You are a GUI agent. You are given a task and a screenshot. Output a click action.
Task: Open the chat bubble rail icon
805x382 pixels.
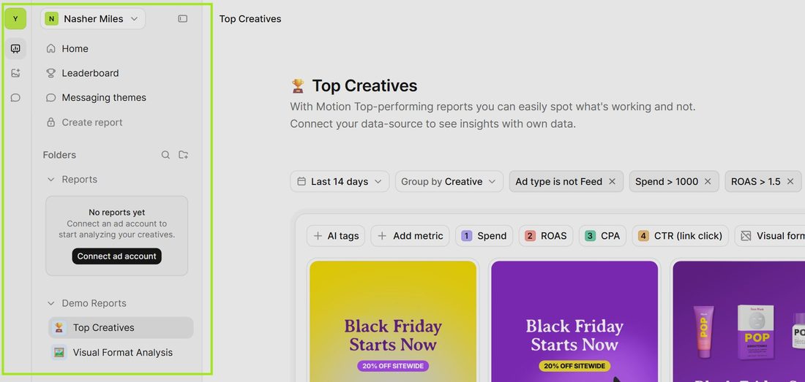click(15, 98)
